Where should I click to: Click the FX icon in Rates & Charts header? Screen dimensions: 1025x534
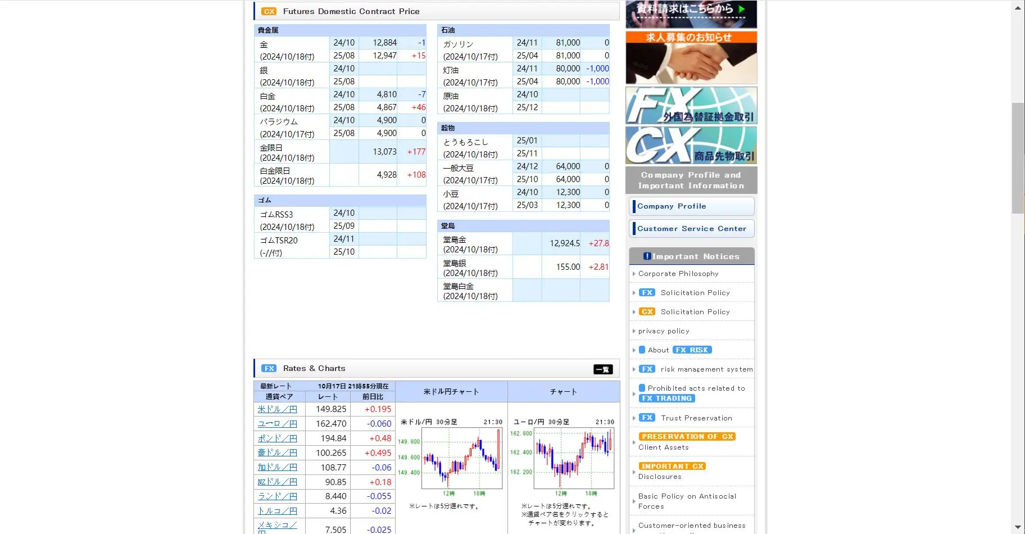[269, 369]
